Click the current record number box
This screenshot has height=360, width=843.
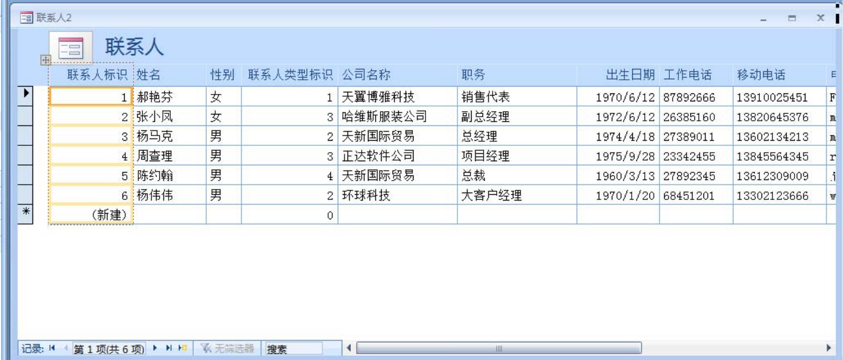(x=108, y=349)
